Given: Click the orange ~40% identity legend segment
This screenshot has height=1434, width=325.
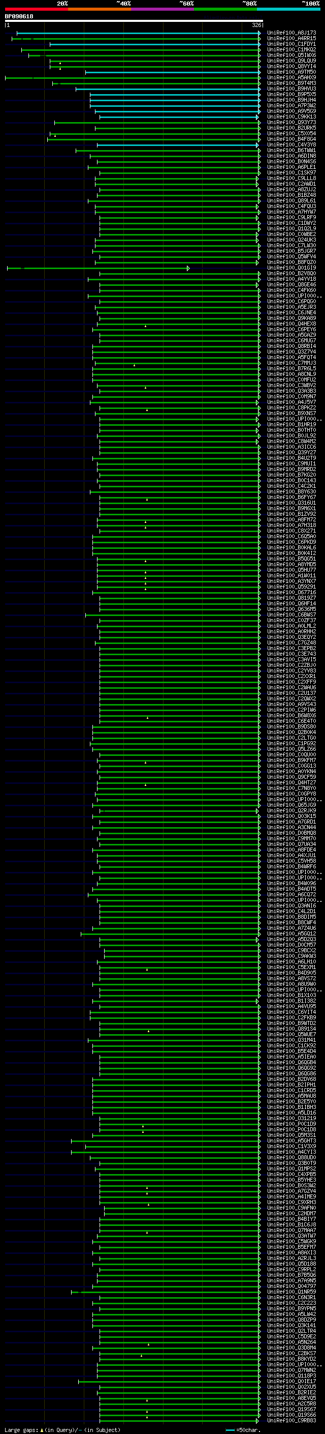Looking at the screenshot, I should point(99,9).
